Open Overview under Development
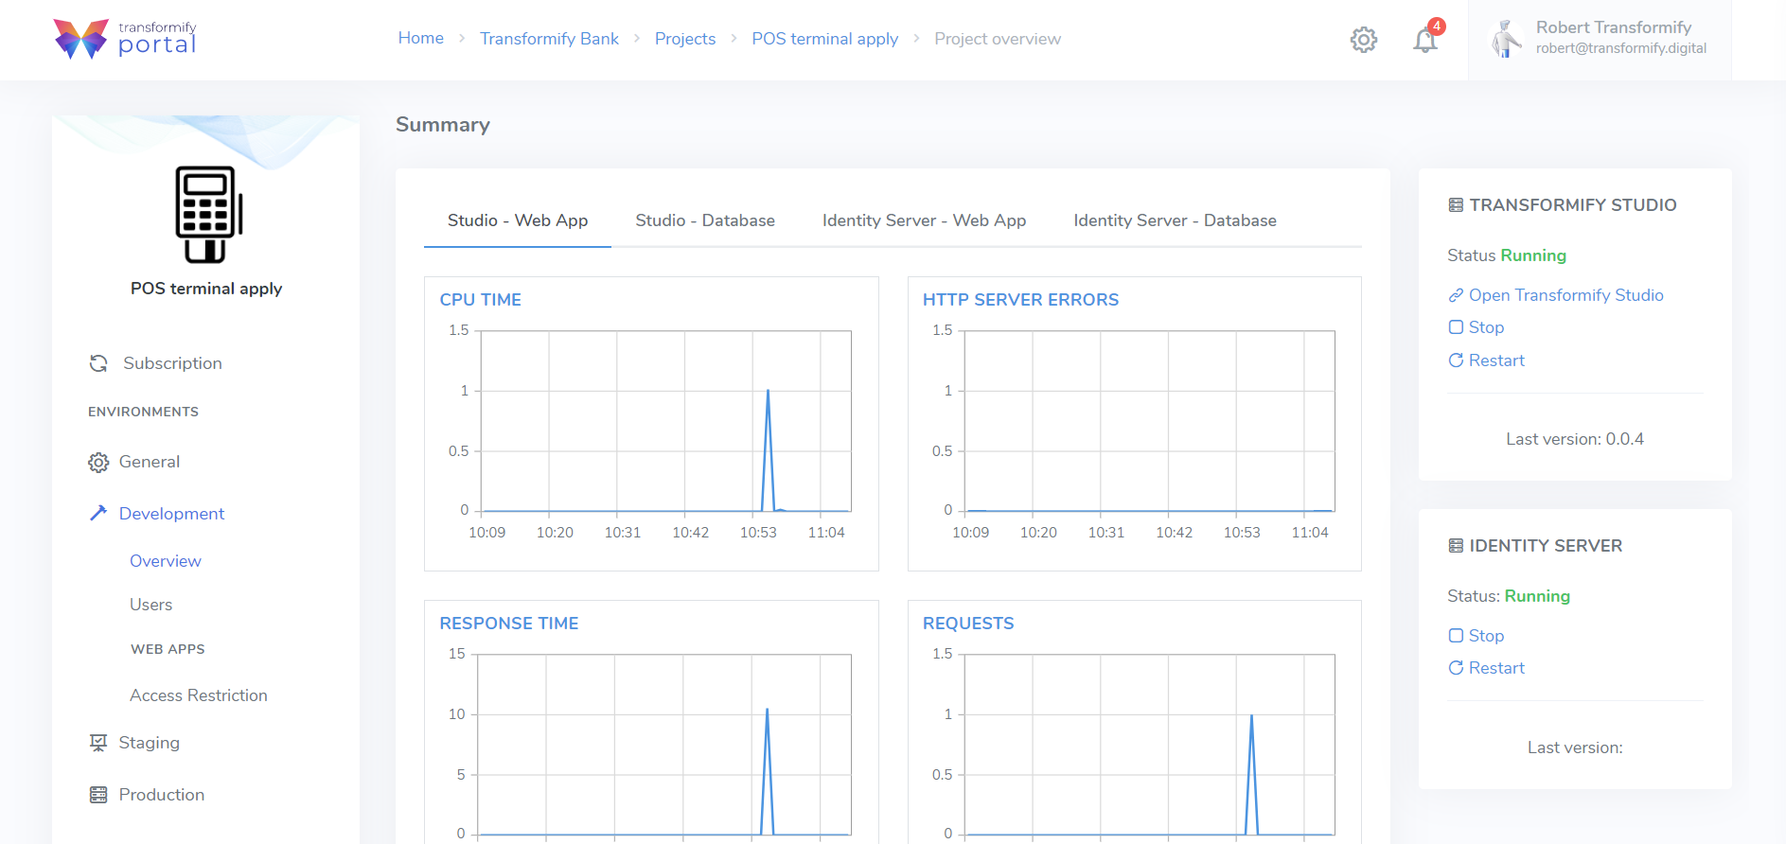Image resolution: width=1786 pixels, height=844 pixels. [x=166, y=561]
